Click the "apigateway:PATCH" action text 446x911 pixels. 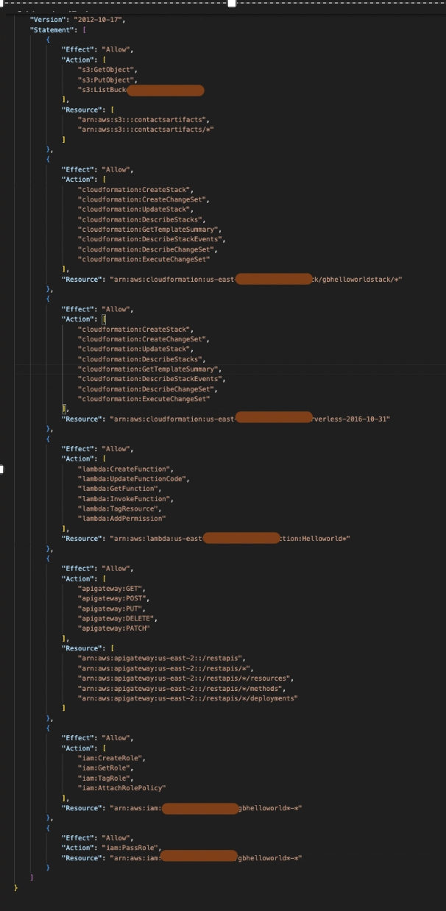[x=116, y=628]
